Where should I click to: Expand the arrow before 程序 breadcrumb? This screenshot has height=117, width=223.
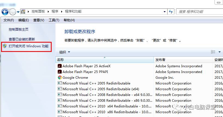click(48, 11)
